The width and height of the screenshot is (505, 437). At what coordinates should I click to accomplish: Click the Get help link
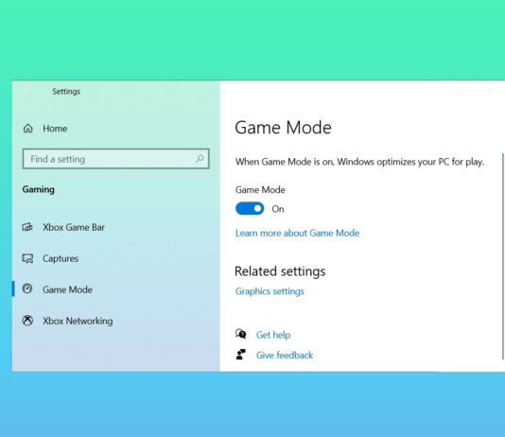pyautogui.click(x=273, y=335)
